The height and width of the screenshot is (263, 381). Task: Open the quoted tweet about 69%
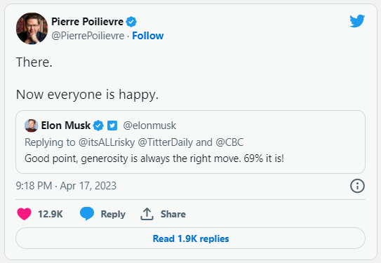click(191, 142)
